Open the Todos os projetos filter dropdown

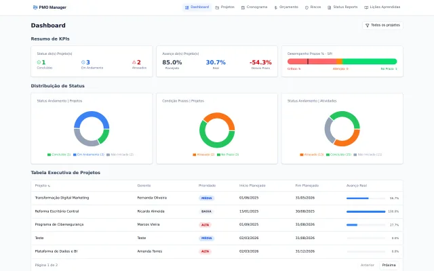click(x=382, y=25)
